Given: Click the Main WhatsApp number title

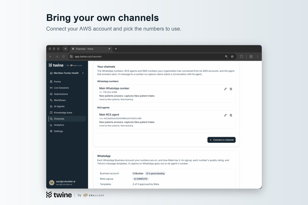Looking at the screenshot, I should pyautogui.click(x=114, y=88).
